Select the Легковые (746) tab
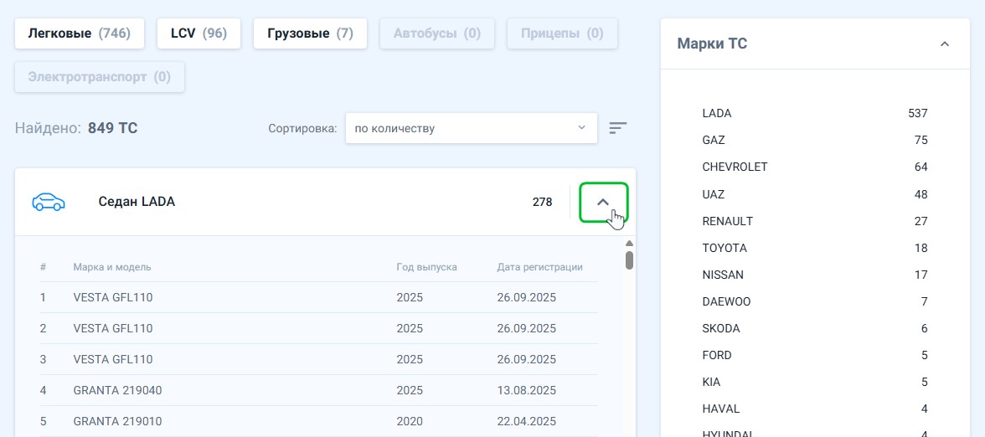The width and height of the screenshot is (985, 437). pos(79,33)
